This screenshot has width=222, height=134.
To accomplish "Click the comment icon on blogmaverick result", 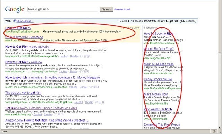I will (x=82, y=56).
